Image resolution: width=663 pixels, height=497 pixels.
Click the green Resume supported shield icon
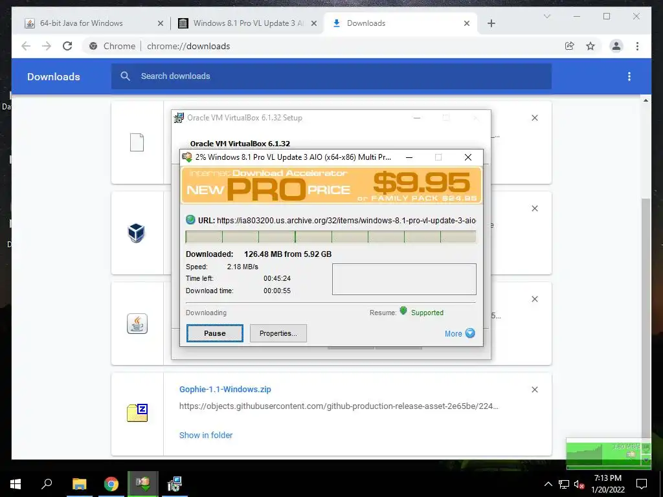[x=403, y=311]
